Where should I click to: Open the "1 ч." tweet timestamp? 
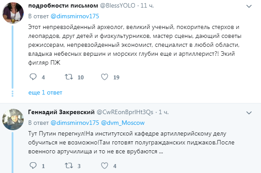pyautogui.click(x=164, y=112)
